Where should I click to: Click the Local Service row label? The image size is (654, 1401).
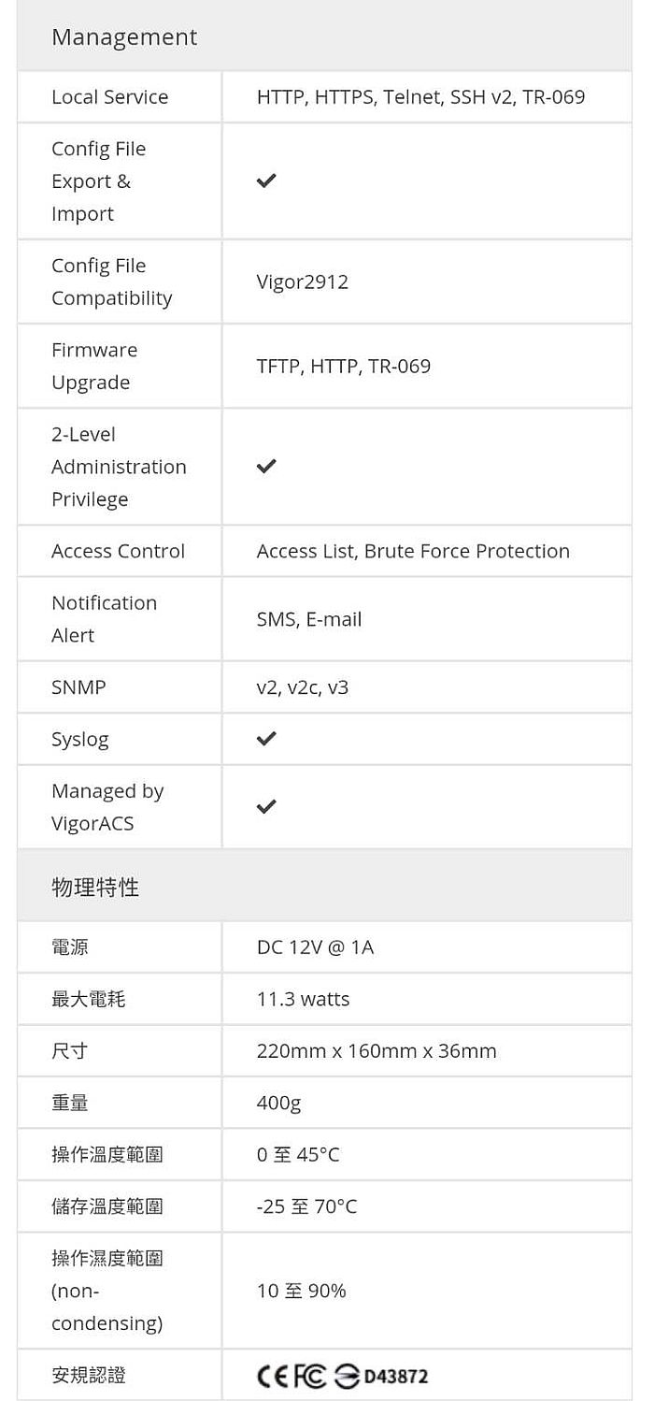point(110,97)
